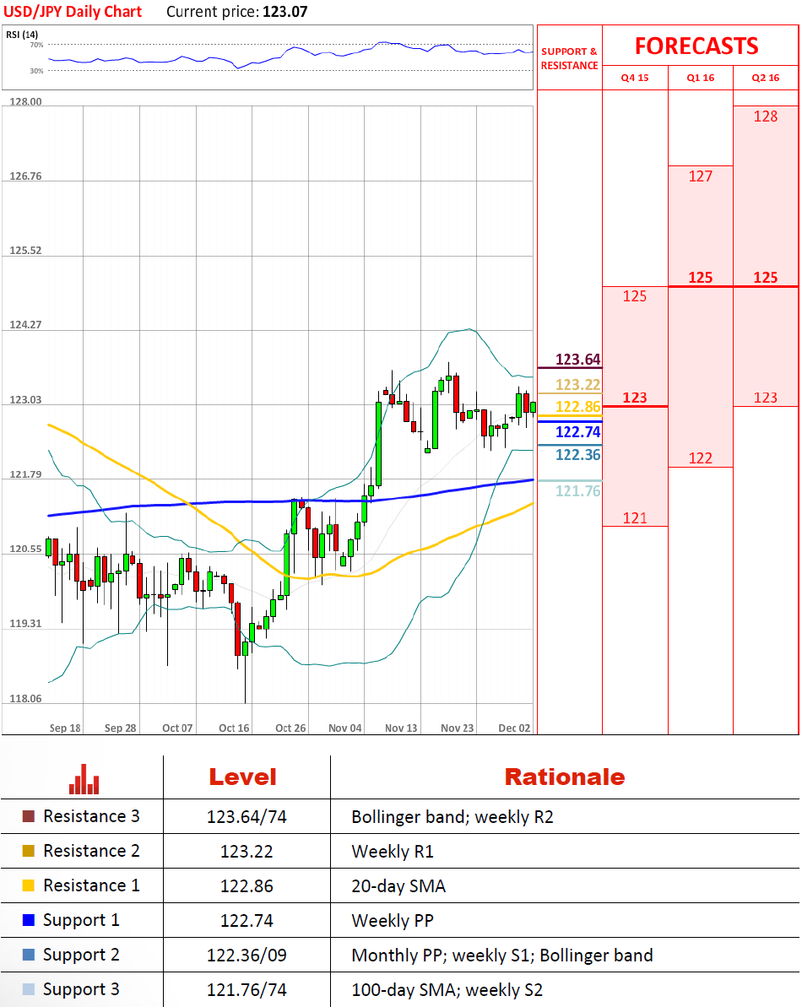Click the 121.76 support level label
The width and height of the screenshot is (802, 1007).
(x=577, y=490)
